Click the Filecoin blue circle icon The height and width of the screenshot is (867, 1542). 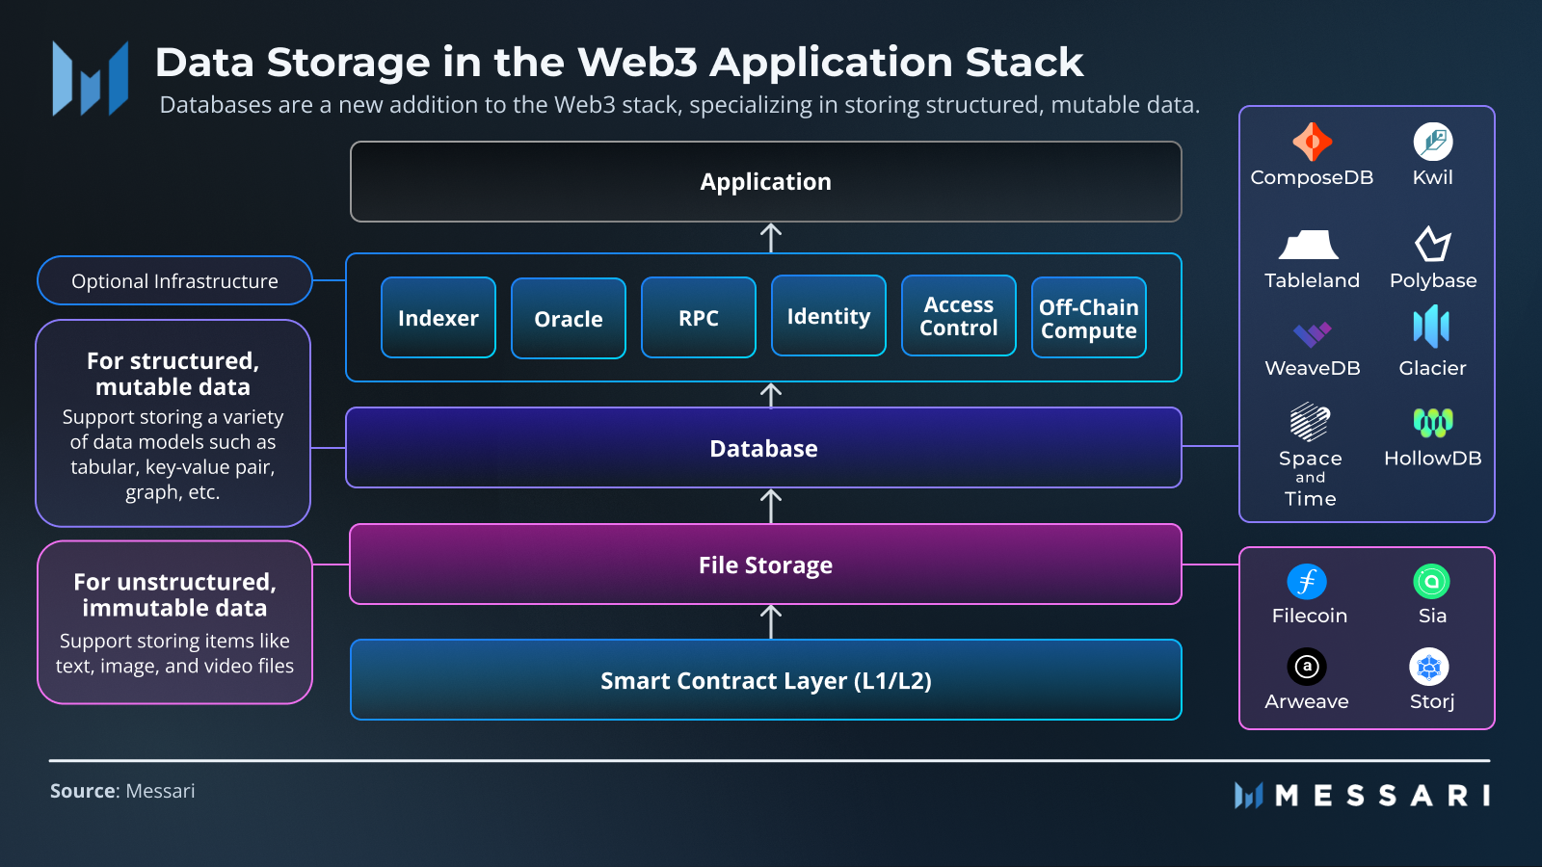pyautogui.click(x=1307, y=582)
